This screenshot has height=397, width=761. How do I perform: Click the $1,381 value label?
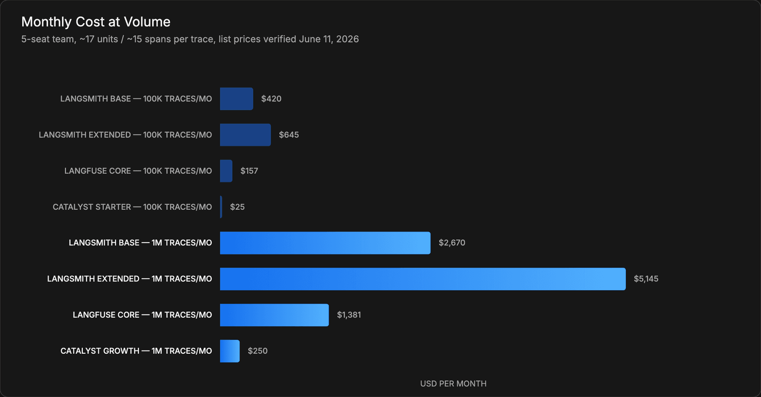(x=349, y=315)
